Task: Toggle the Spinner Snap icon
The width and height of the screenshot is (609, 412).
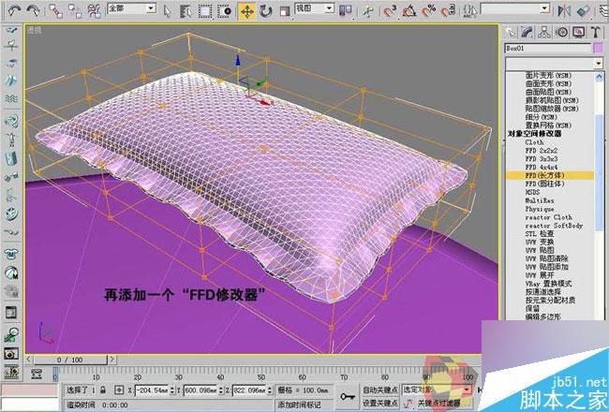Action: (448, 11)
